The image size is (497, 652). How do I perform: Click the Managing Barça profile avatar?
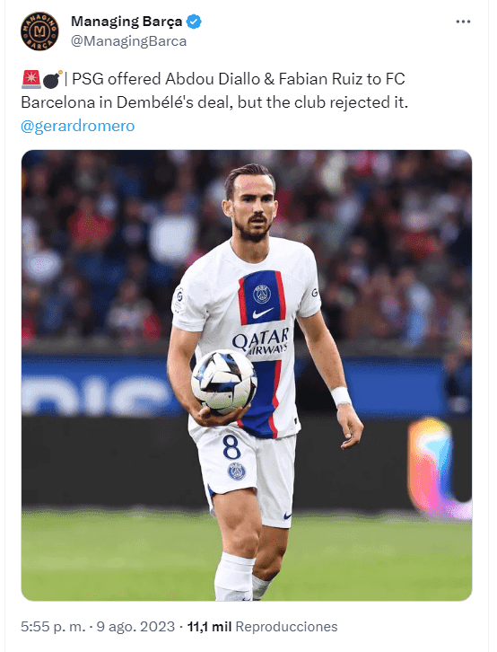click(39, 31)
